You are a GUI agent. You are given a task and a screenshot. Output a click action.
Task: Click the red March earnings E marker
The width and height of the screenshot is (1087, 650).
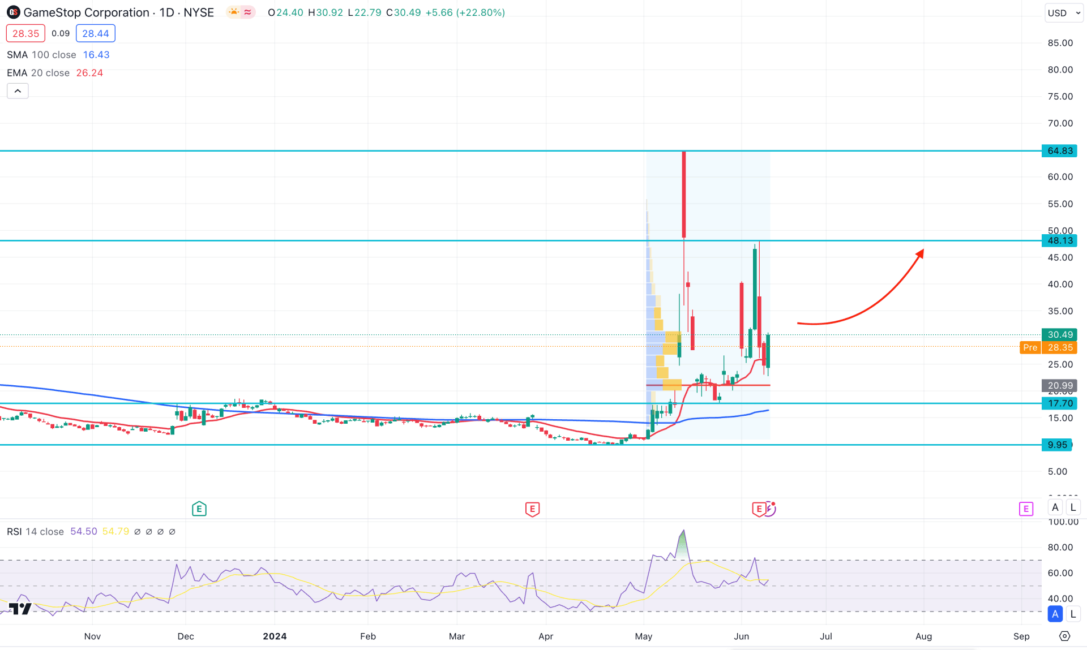532,509
